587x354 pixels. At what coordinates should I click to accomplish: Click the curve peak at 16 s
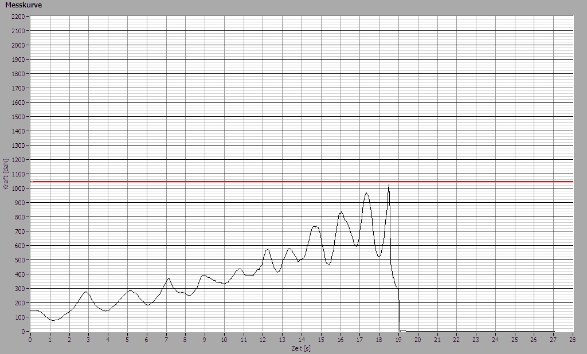(x=341, y=212)
